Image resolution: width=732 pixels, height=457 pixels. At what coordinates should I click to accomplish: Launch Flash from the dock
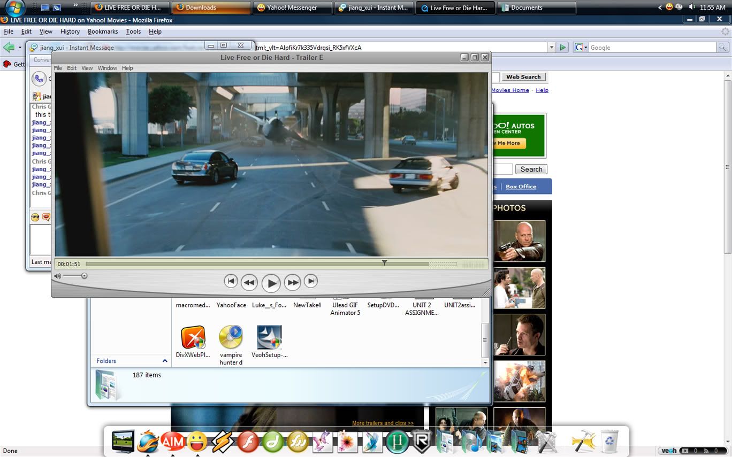click(248, 441)
